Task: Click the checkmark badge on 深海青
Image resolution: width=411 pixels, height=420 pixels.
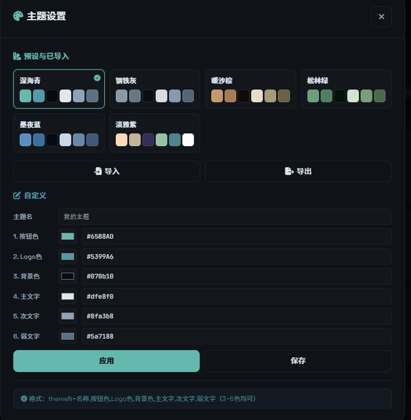Action: [x=97, y=78]
